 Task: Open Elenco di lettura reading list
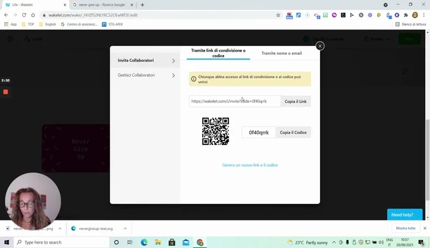410,25
